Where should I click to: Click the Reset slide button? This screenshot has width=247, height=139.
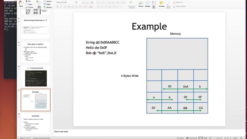click(47, 4)
